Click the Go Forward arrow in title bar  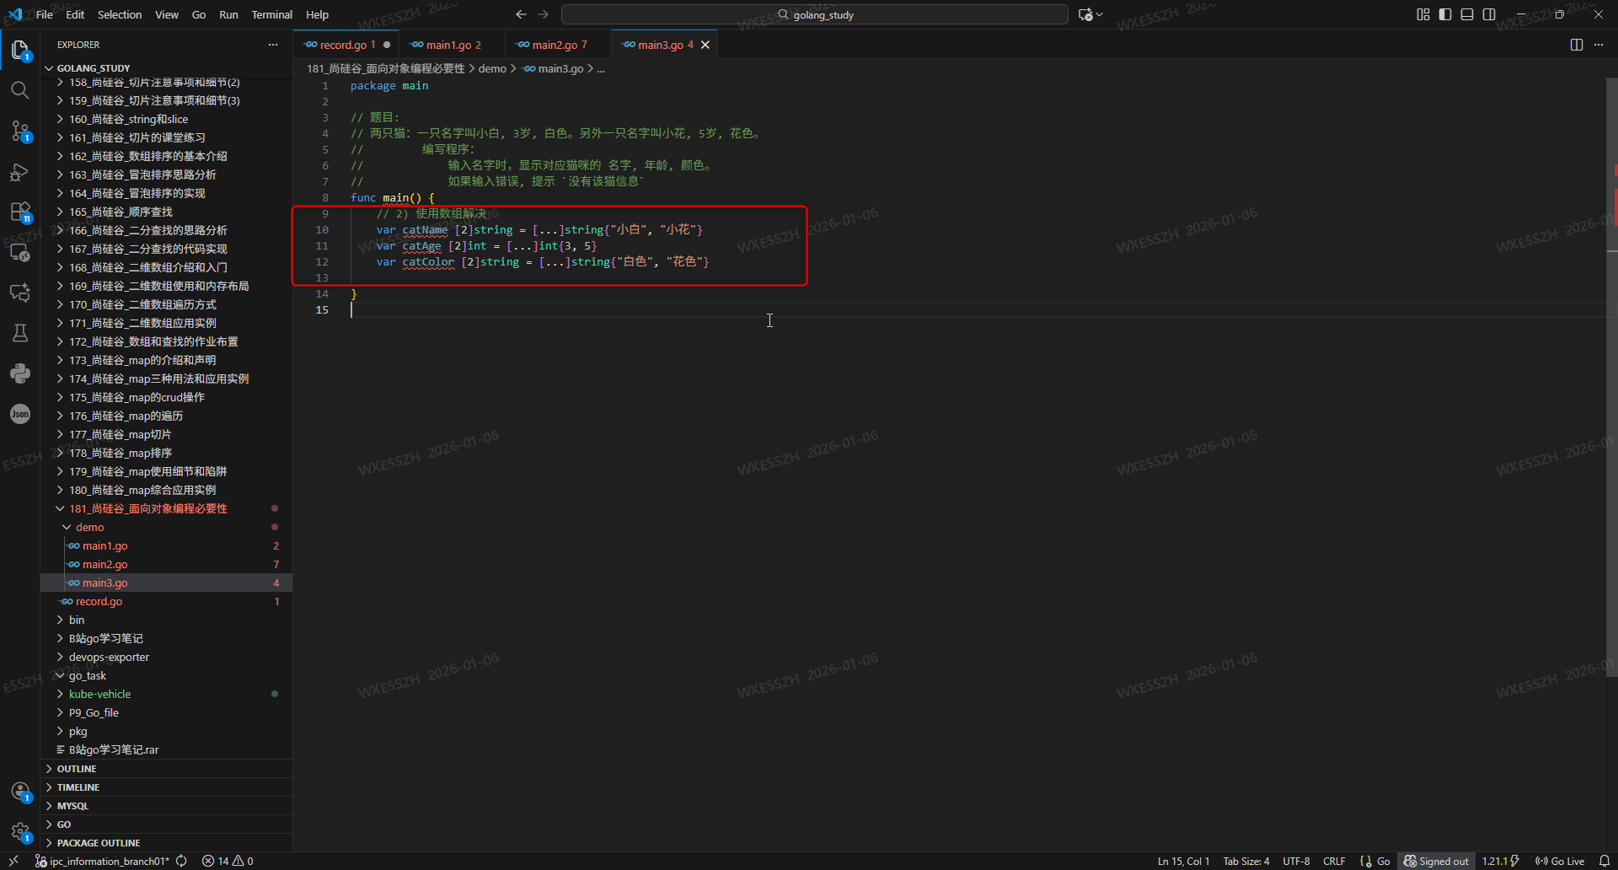(x=544, y=14)
